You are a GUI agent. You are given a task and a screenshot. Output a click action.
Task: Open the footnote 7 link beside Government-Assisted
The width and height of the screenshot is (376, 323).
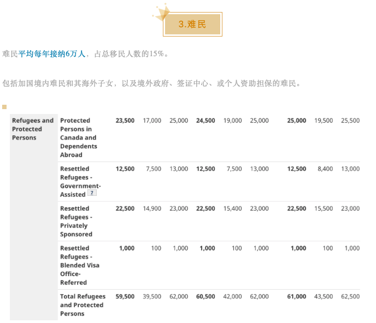point(92,193)
